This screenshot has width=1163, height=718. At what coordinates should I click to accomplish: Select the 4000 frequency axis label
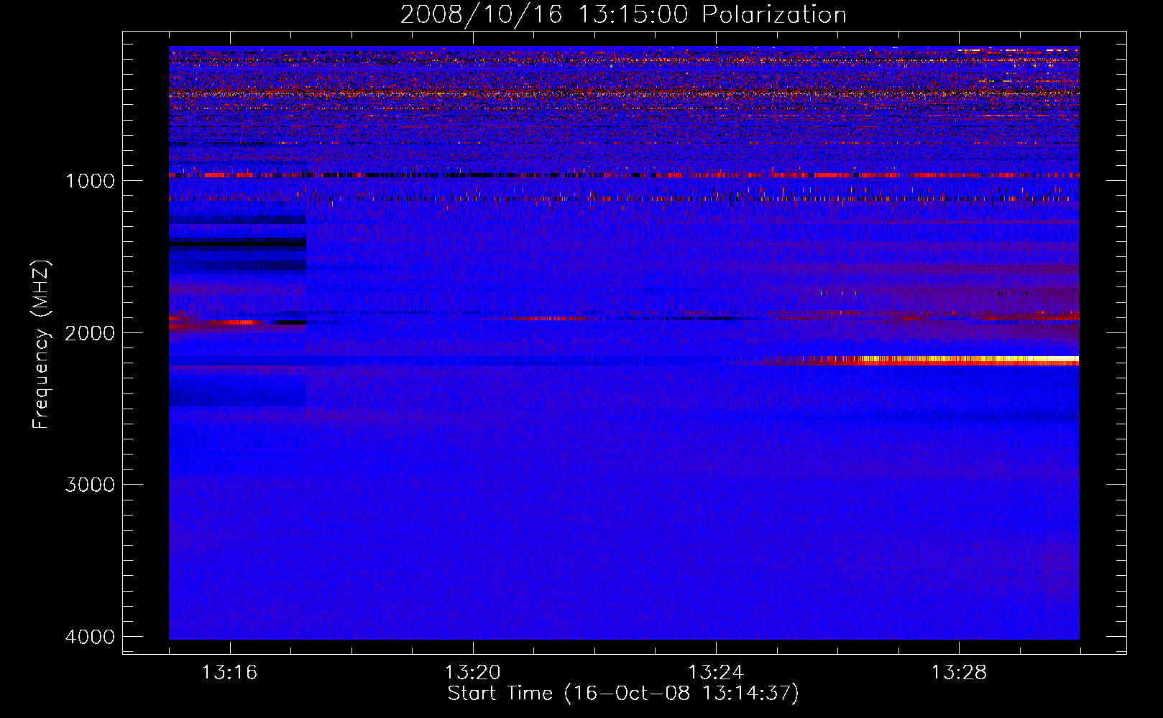90,637
